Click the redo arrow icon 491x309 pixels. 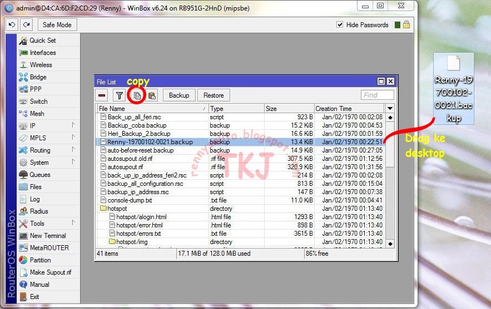pyautogui.click(x=27, y=24)
